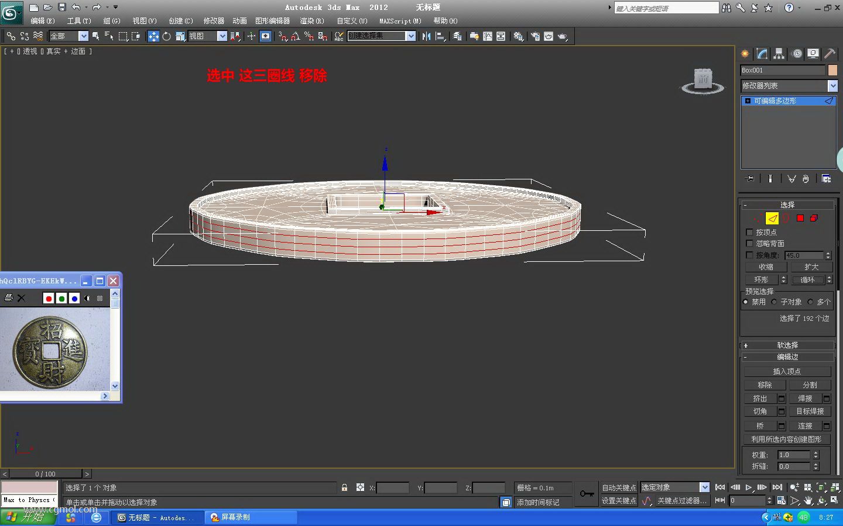Open the 渲染(R) menu

click(x=312, y=21)
